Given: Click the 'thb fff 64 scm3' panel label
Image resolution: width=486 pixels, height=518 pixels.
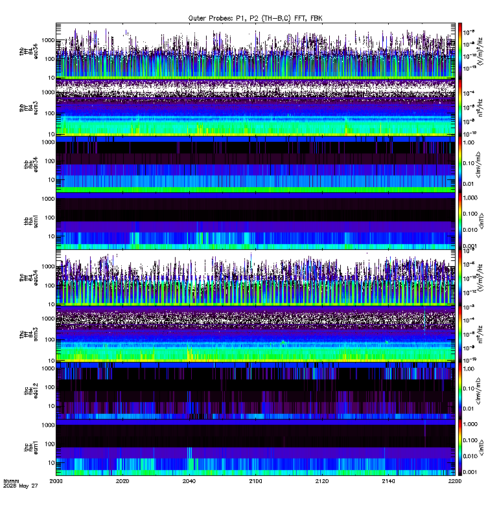Looking at the screenshot, I should tap(29, 108).
